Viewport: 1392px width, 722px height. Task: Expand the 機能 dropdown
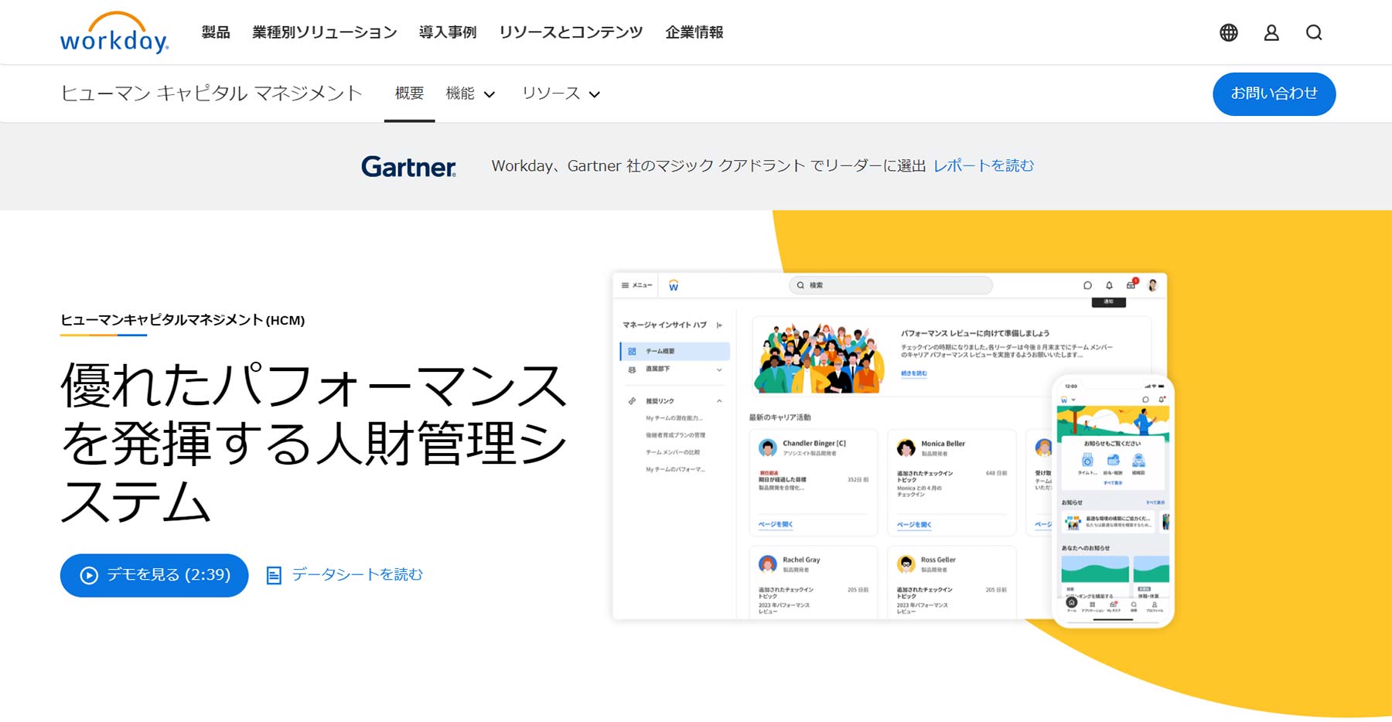pos(470,94)
